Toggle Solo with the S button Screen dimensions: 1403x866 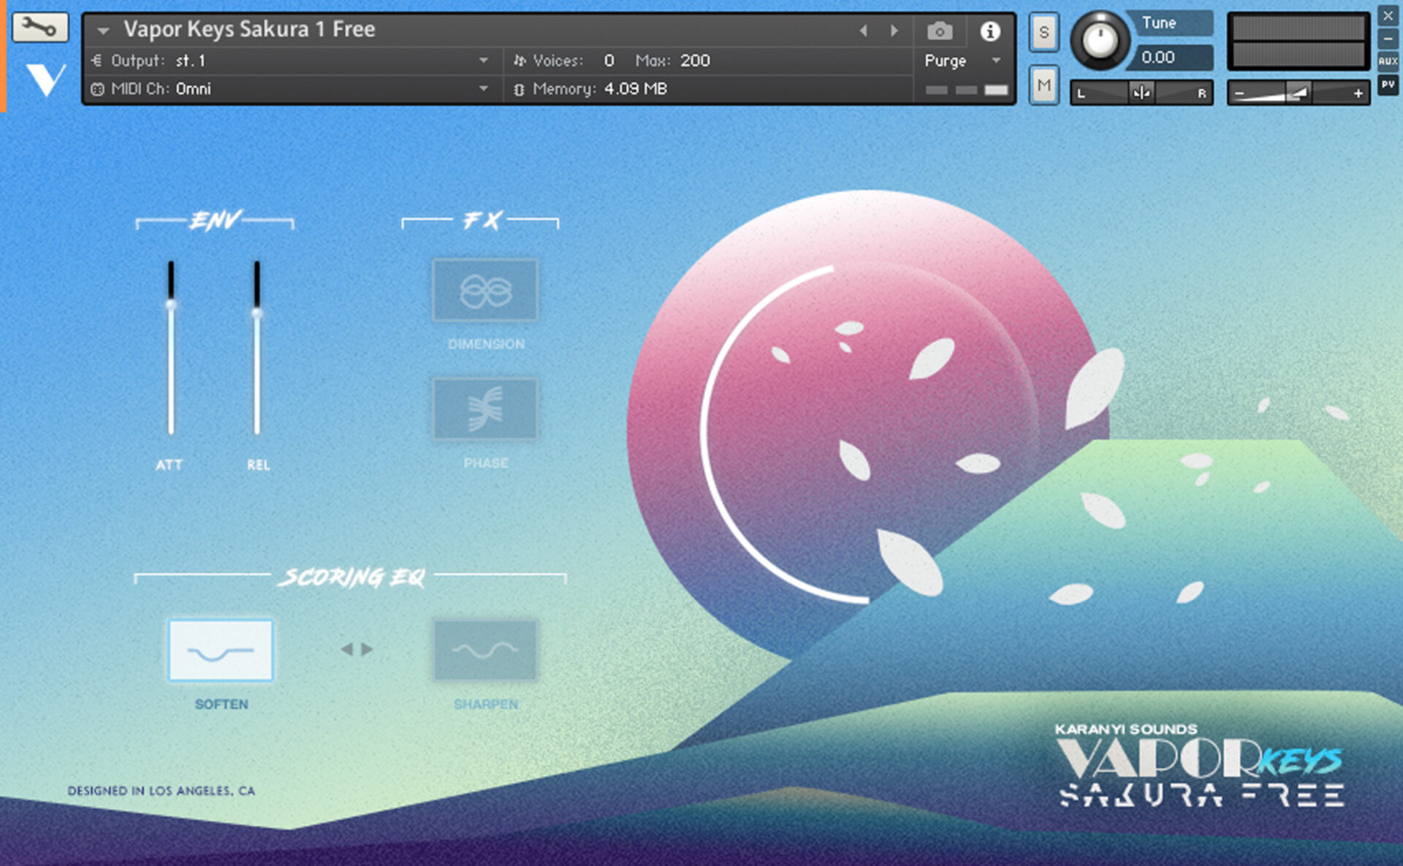point(1043,32)
